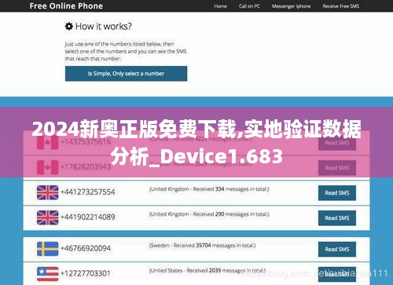The height and width of the screenshot is (285, 393).
Task: Click the Sweden flag beside +46766920094
Action: [47, 249]
